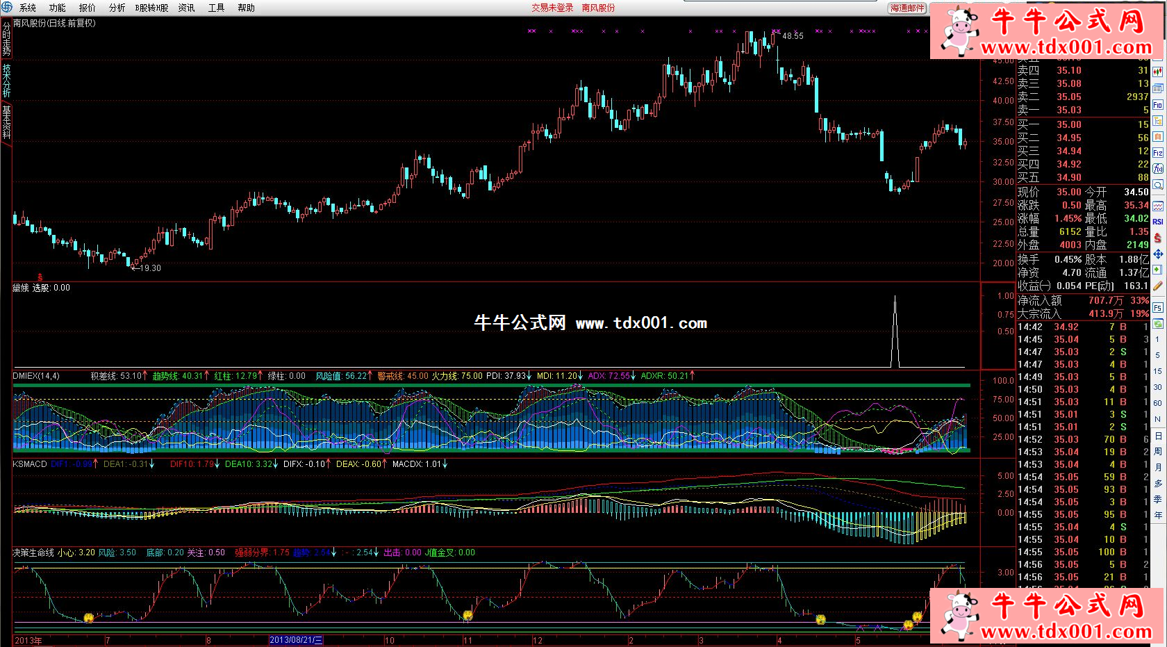The width and height of the screenshot is (1167, 647).
Task: Open the 资讯 menu
Action: click(x=187, y=8)
